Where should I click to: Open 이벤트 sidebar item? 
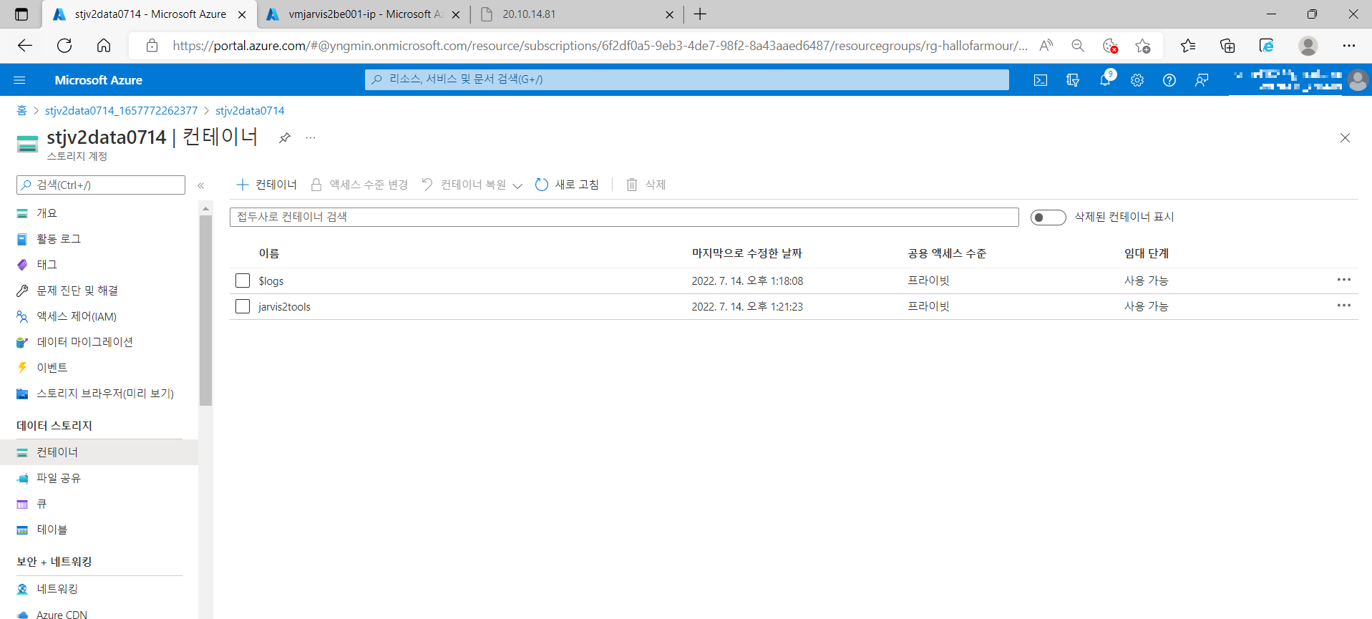tap(52, 368)
